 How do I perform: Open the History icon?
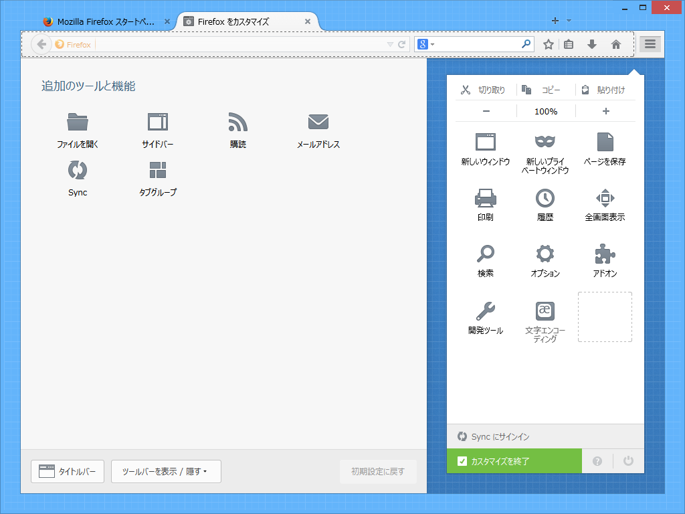pos(545,198)
